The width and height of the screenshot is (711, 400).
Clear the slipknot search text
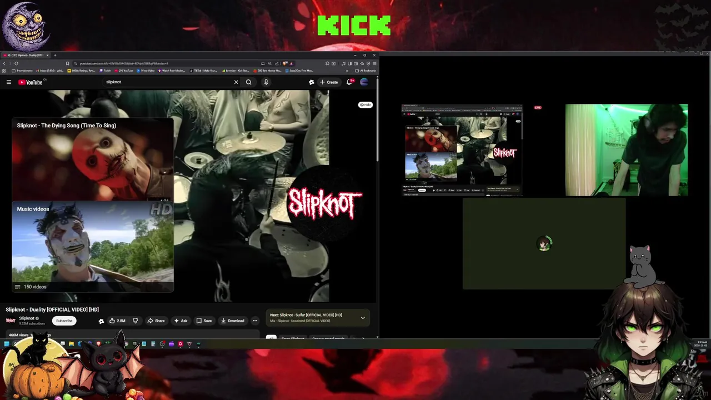point(236,82)
